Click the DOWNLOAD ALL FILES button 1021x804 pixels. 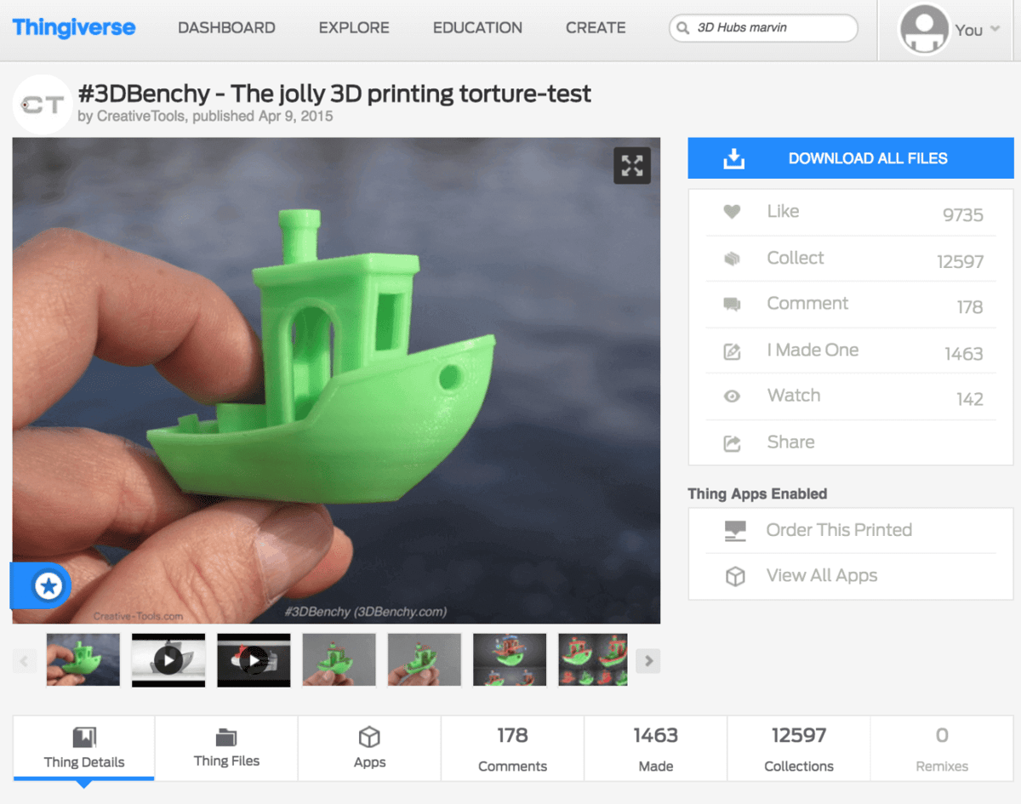[x=851, y=158]
